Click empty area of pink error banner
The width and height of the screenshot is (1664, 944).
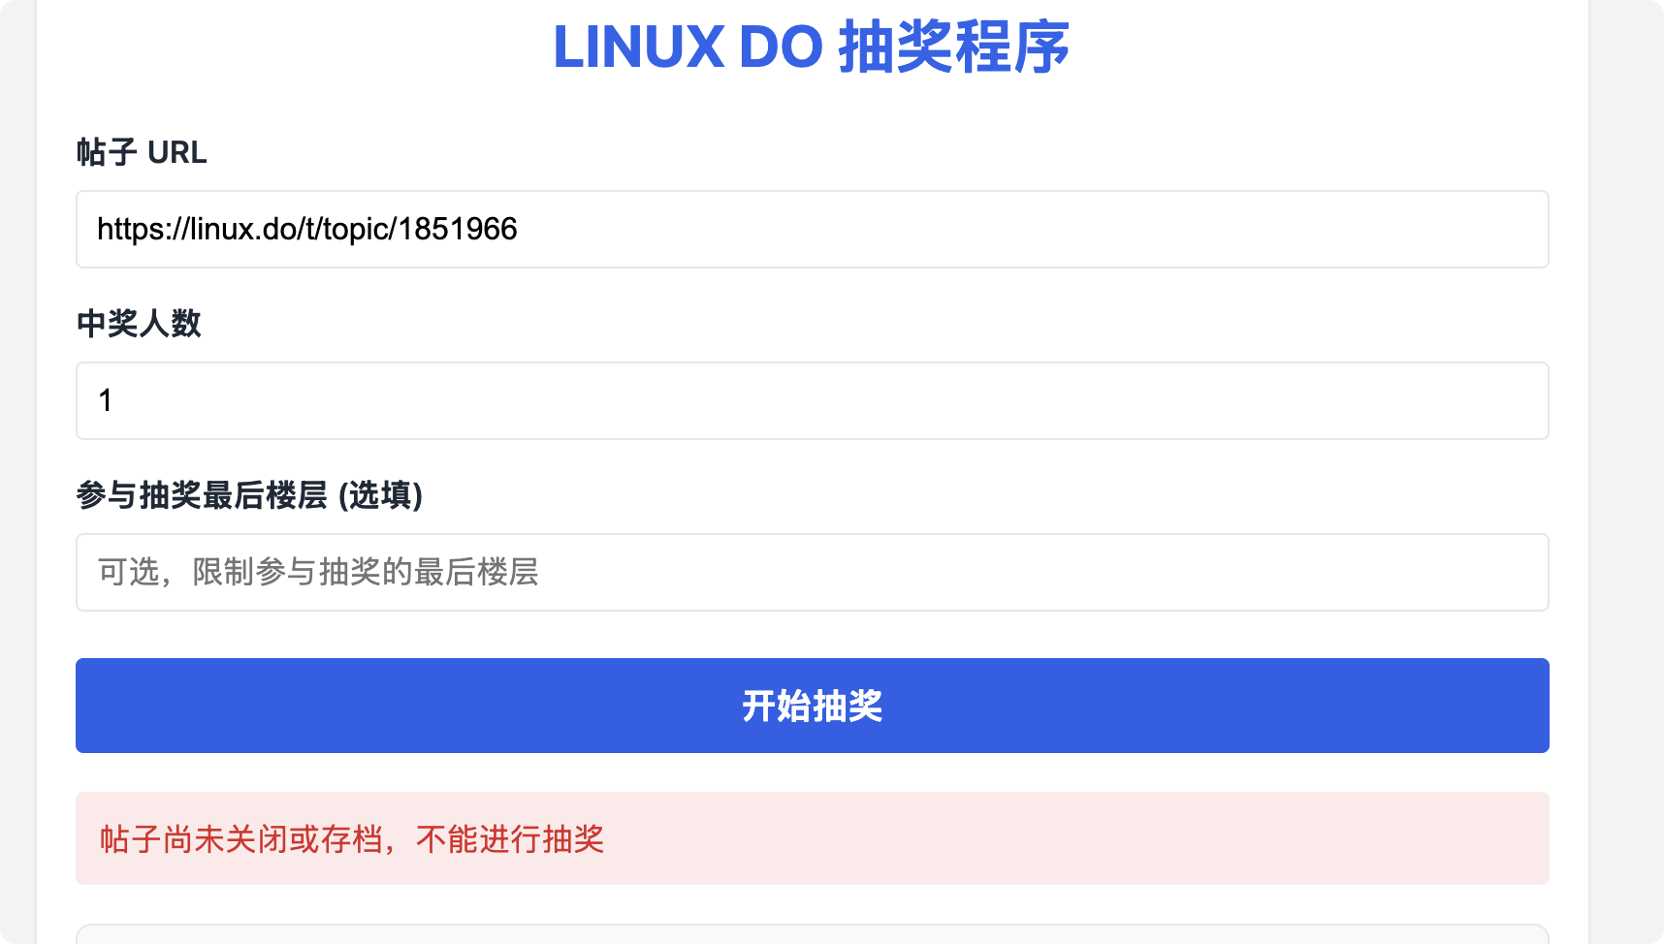1067,838
